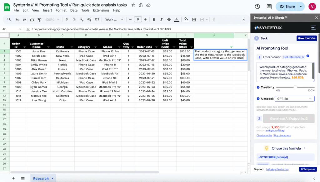Open the Format menu
This screenshot has width=320, height=182.
(x=61, y=10)
